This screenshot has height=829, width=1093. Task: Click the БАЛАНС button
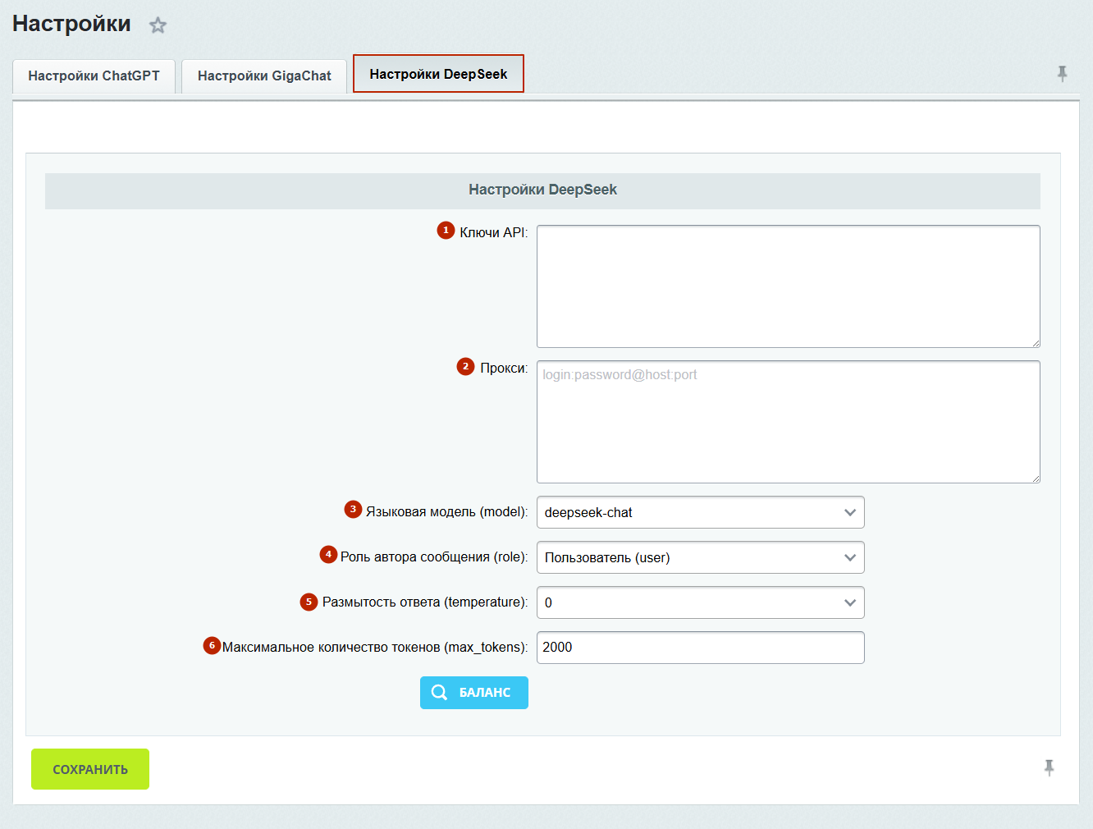pos(474,693)
